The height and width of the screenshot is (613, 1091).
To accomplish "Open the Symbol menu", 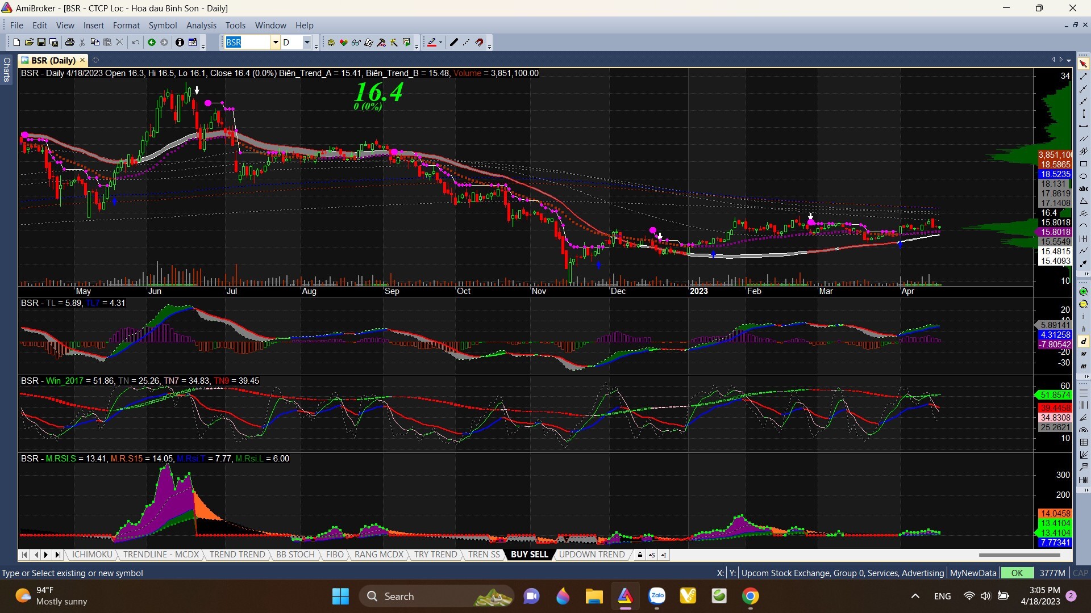I will click(x=163, y=26).
